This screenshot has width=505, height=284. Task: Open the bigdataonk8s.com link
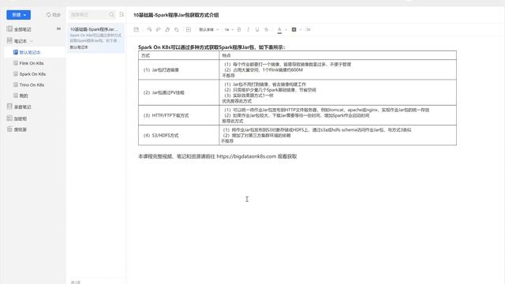(246, 156)
